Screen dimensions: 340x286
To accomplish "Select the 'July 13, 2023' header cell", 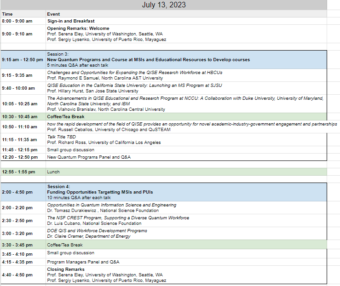I will pyautogui.click(x=164, y=5).
